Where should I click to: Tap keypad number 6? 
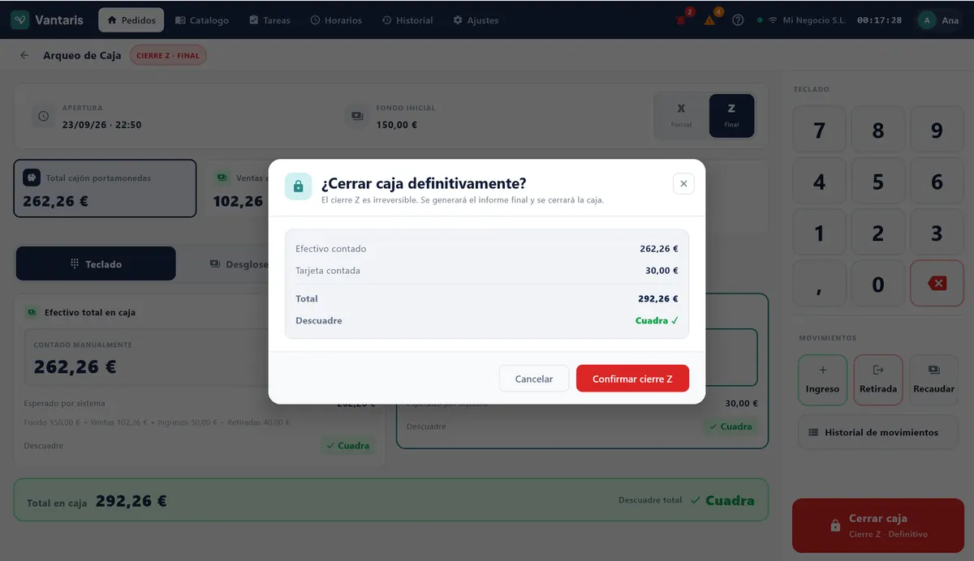coord(937,182)
